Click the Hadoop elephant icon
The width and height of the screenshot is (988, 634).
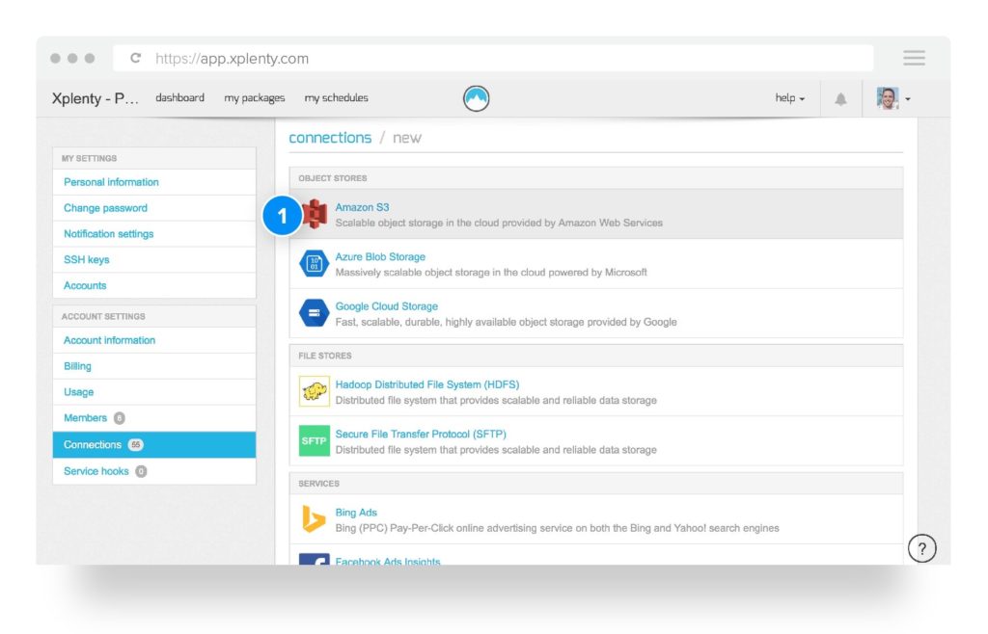[x=314, y=391]
